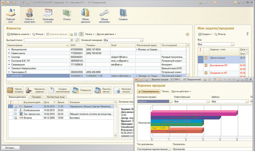255x151 pixels.
Task: Open Другие действия menu in Клиенты
Action: 106,34
